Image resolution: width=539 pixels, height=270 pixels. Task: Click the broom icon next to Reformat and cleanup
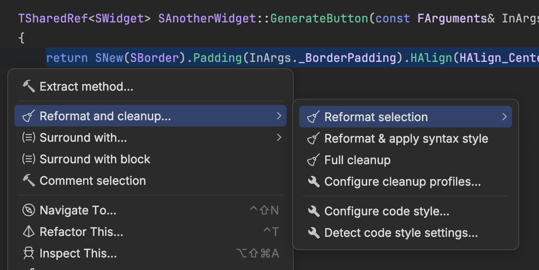[x=29, y=116]
